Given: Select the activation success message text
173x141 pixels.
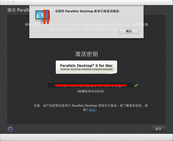Looking at the screenshot, I should (88, 11).
